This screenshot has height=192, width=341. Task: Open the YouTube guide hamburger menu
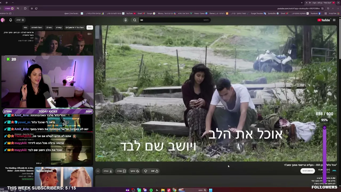334,20
